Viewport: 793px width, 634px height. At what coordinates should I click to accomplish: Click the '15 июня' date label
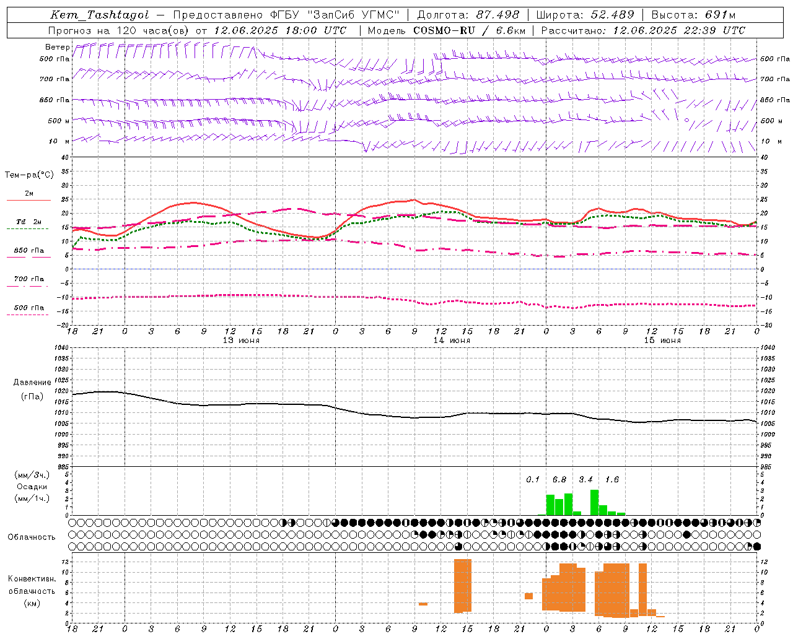[x=662, y=341]
